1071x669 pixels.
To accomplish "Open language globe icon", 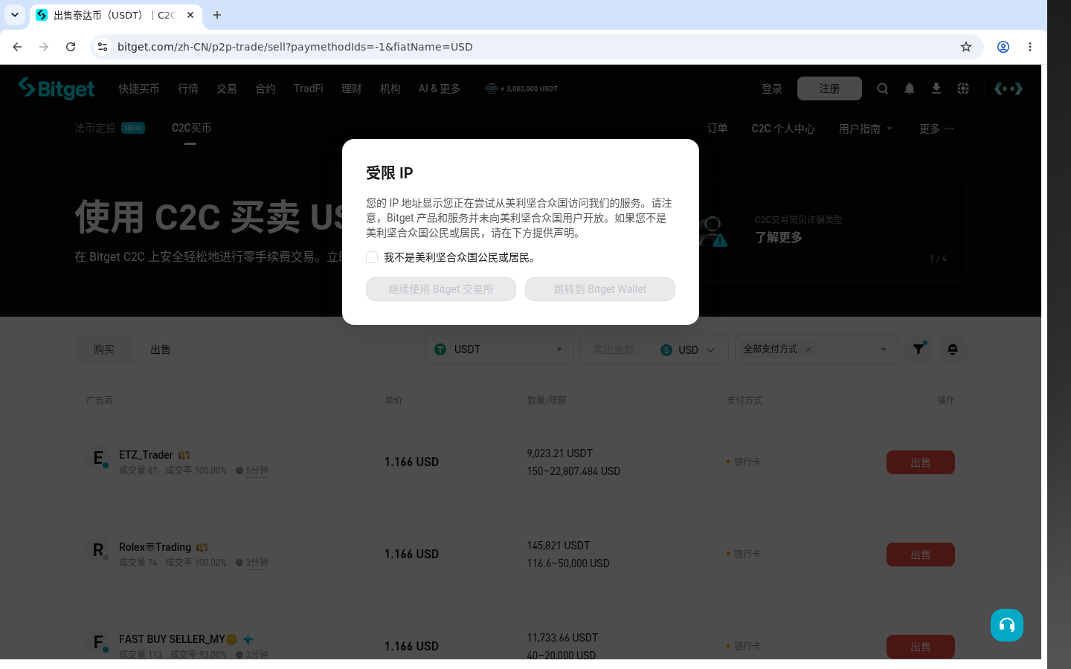I will tap(963, 88).
